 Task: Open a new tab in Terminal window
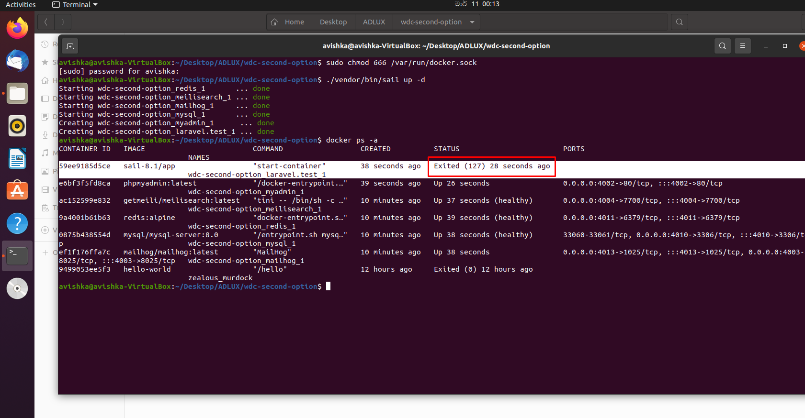pos(70,46)
